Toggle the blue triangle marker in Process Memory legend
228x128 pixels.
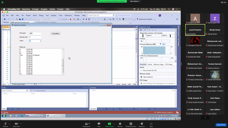(160, 44)
